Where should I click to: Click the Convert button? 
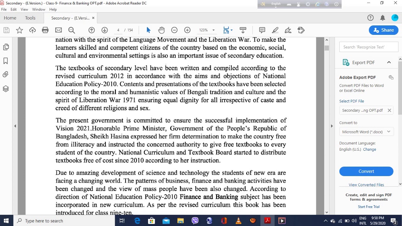pyautogui.click(x=366, y=171)
